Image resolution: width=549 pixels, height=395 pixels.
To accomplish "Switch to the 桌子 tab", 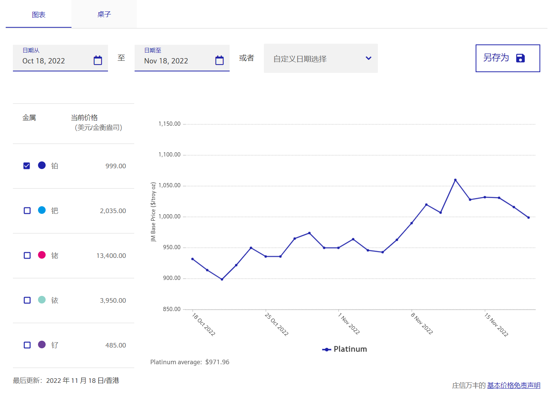I will (x=104, y=14).
